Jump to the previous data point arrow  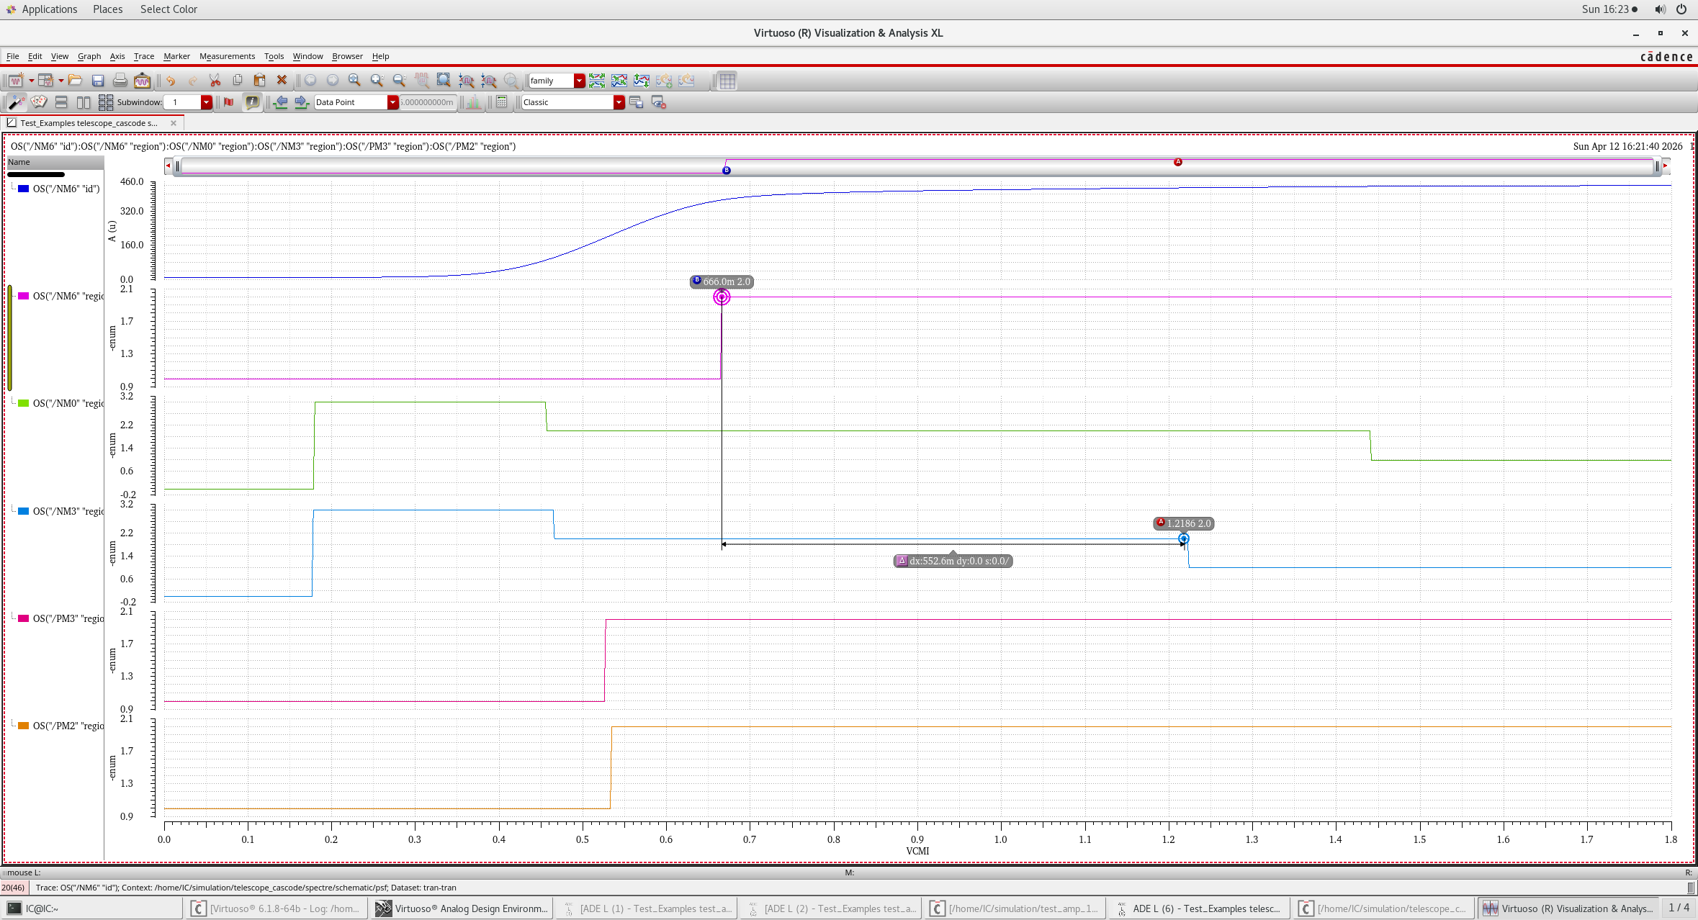tap(281, 102)
